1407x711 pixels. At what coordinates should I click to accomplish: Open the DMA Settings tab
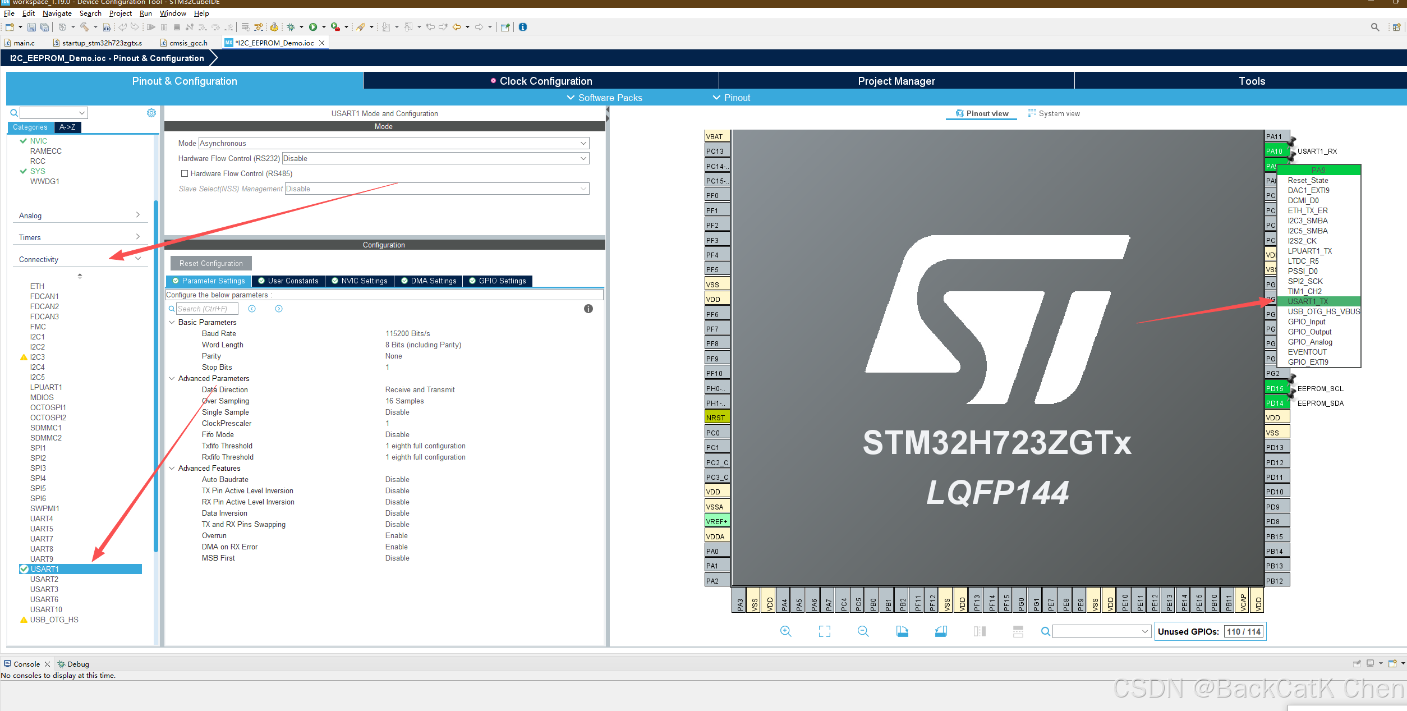429,281
